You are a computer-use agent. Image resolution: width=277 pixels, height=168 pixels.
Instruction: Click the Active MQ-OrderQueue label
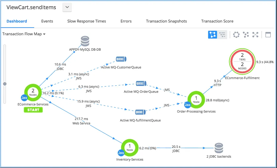(141, 92)
